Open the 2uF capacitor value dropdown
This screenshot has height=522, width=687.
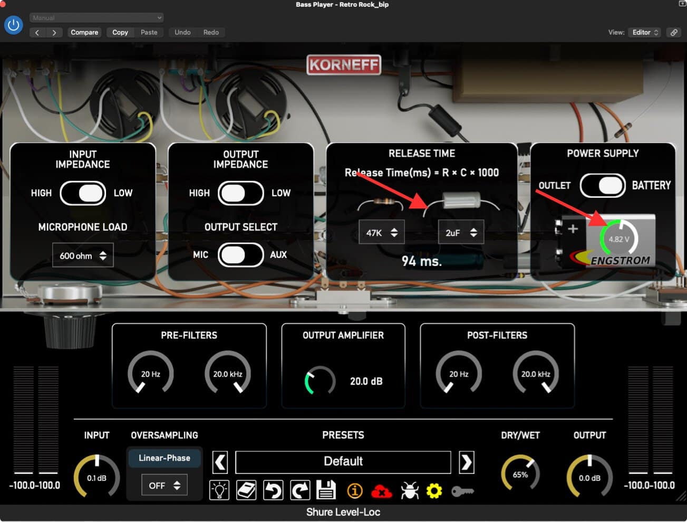coord(461,232)
